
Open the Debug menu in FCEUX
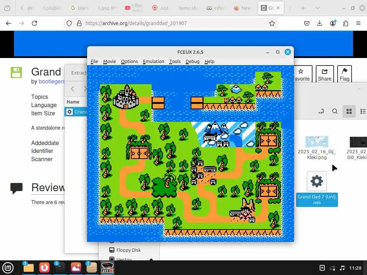coord(192,61)
